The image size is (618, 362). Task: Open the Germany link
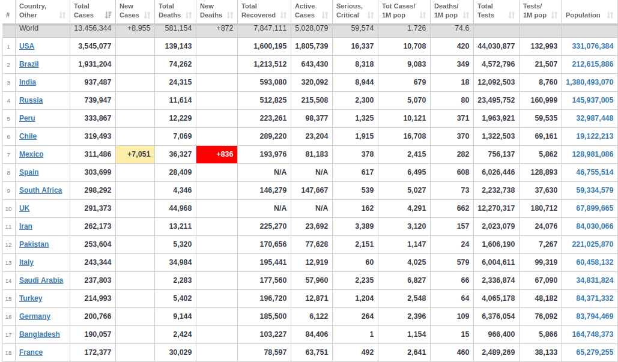(x=35, y=316)
